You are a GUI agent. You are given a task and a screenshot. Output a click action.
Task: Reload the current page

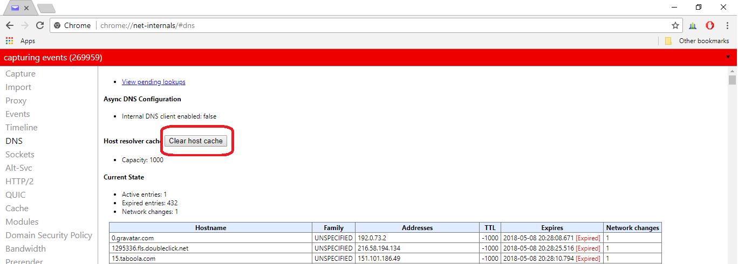[40, 25]
